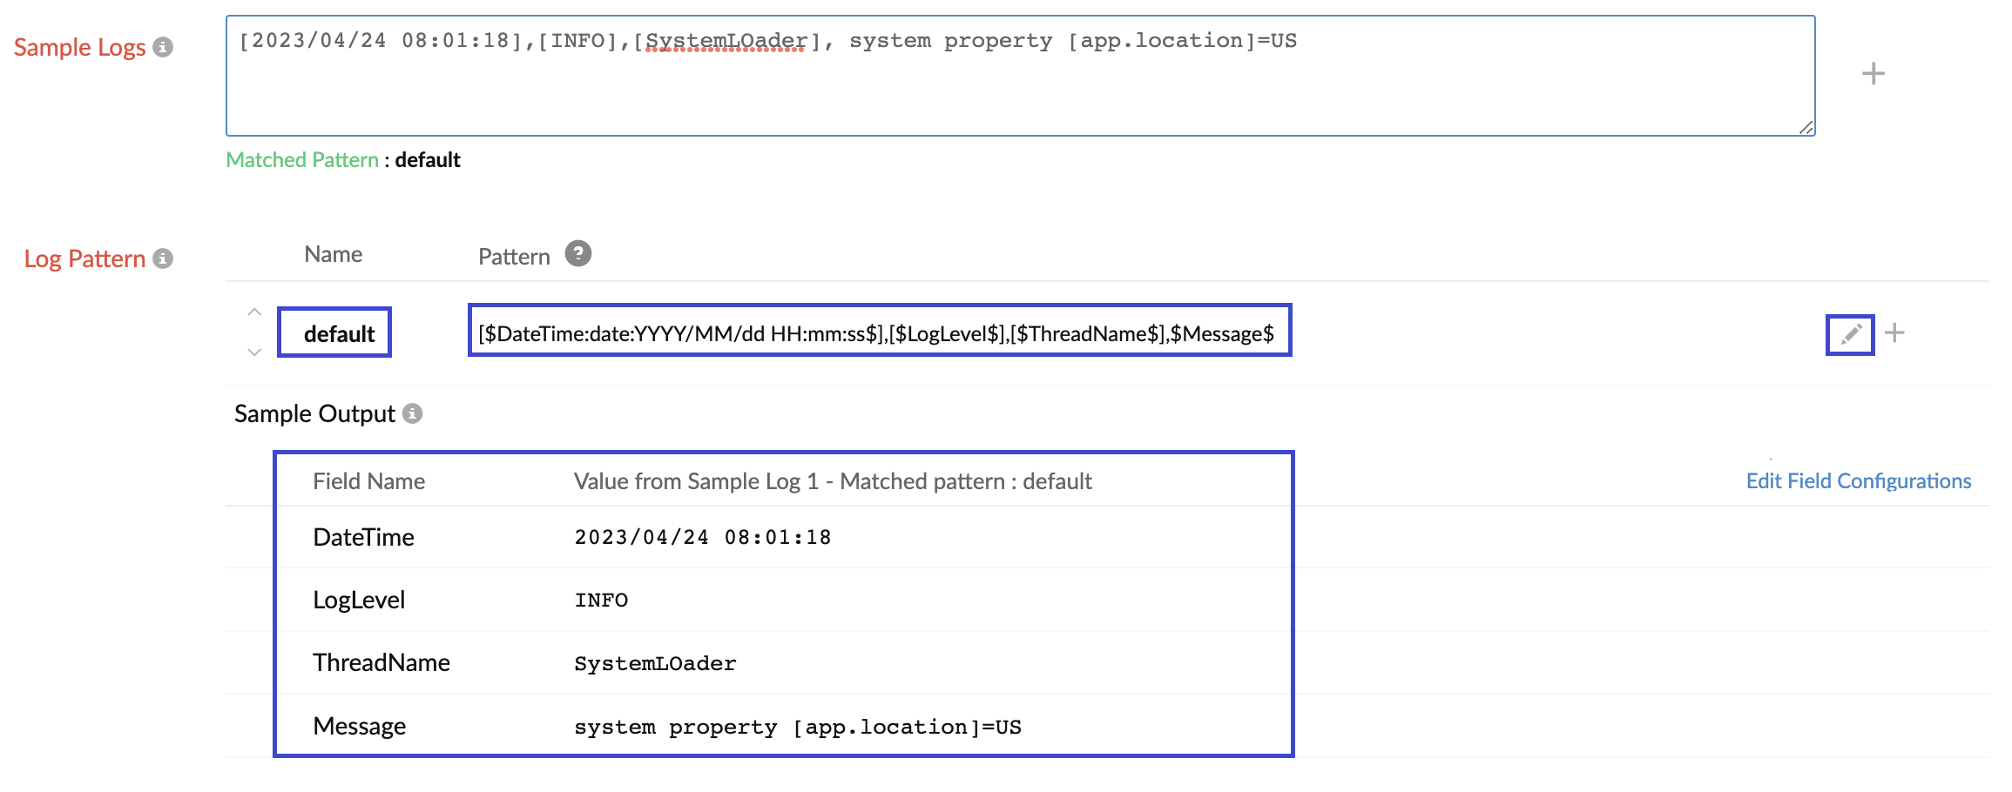Click the value 2023/04/24 08:01:18
The image size is (2012, 792).
(703, 537)
